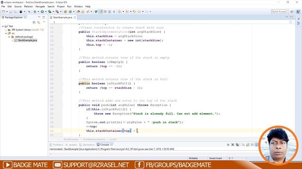Image resolution: width=302 pixels, height=169 pixels.
Task: Click the New Java Package icon
Action: click(65, 12)
